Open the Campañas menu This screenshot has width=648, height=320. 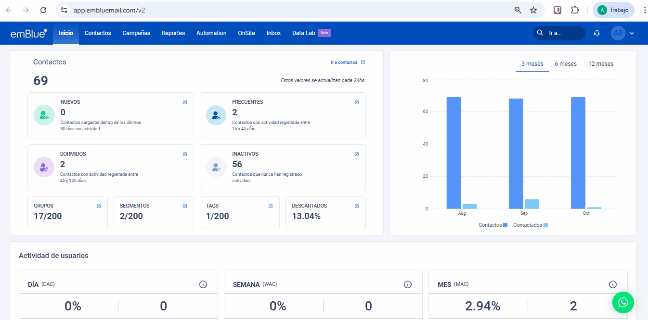pos(136,33)
